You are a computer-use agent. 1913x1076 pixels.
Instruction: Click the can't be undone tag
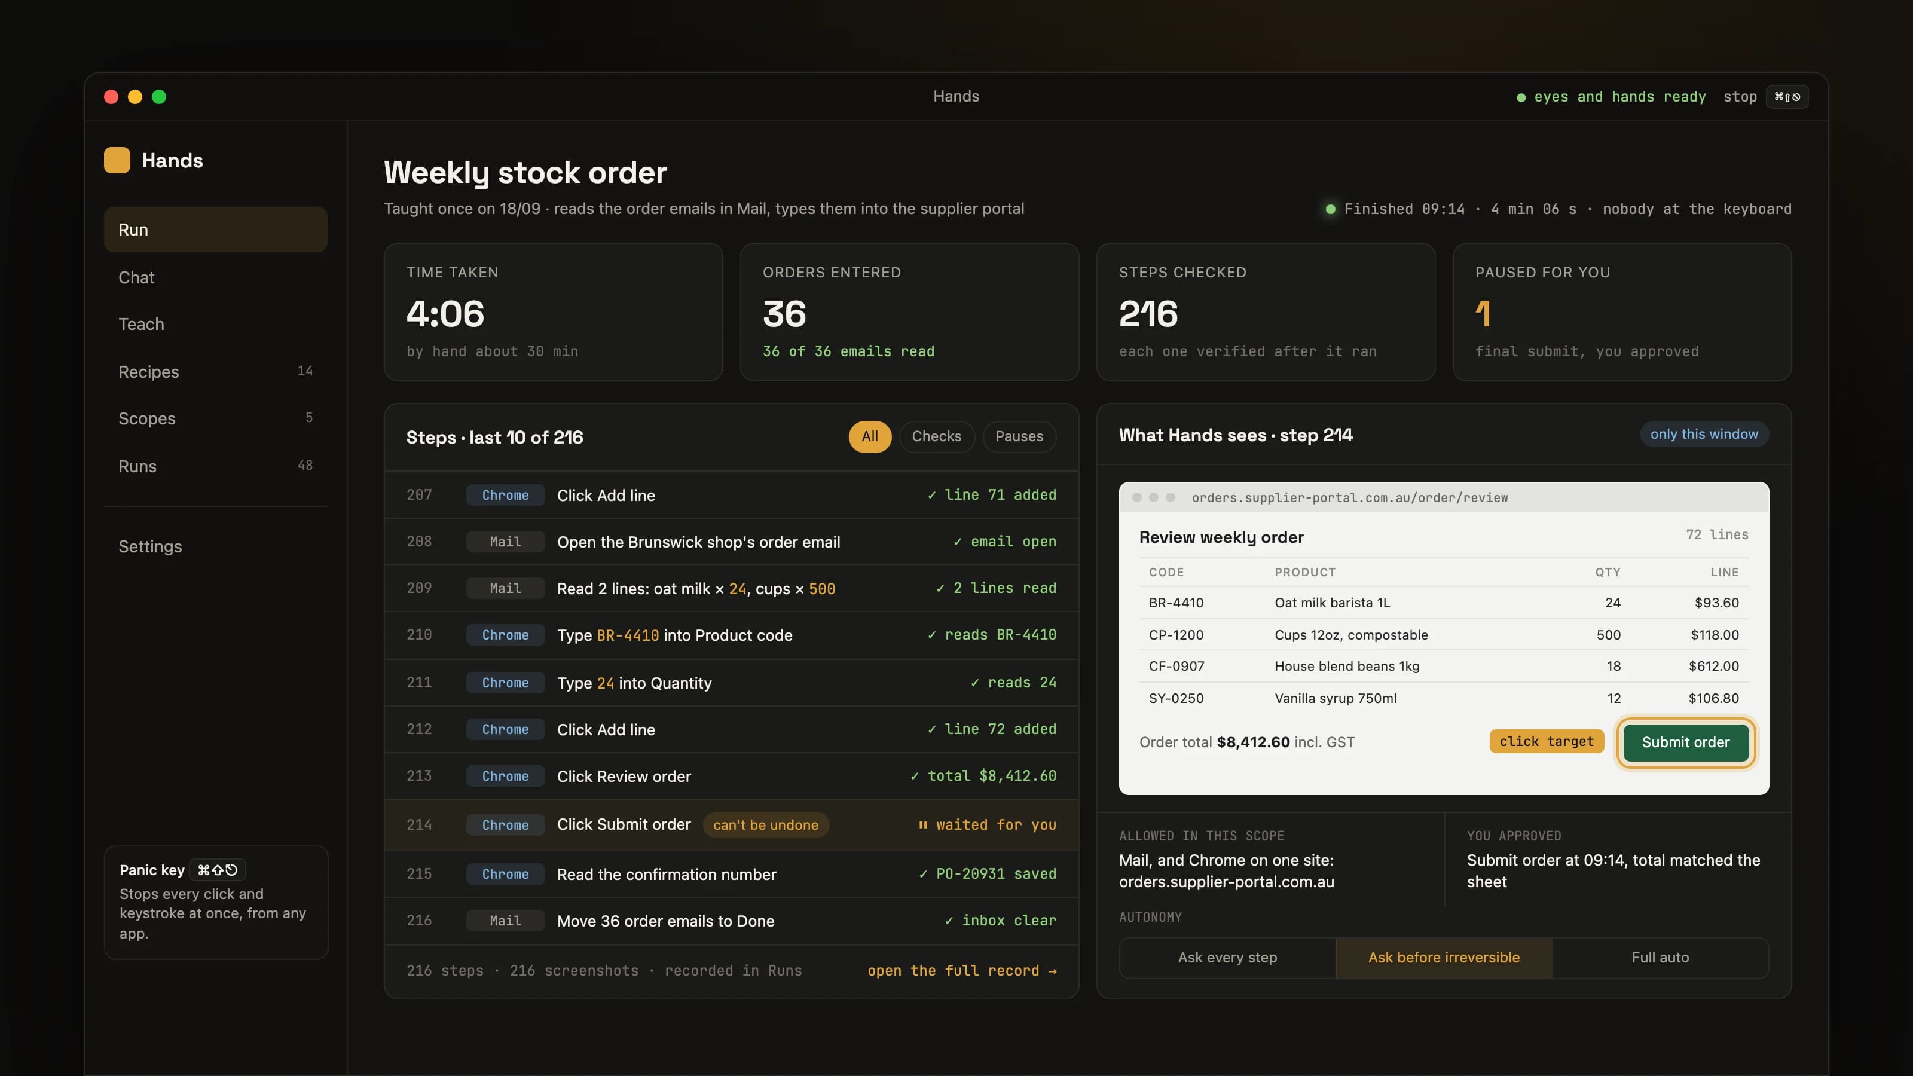(766, 825)
